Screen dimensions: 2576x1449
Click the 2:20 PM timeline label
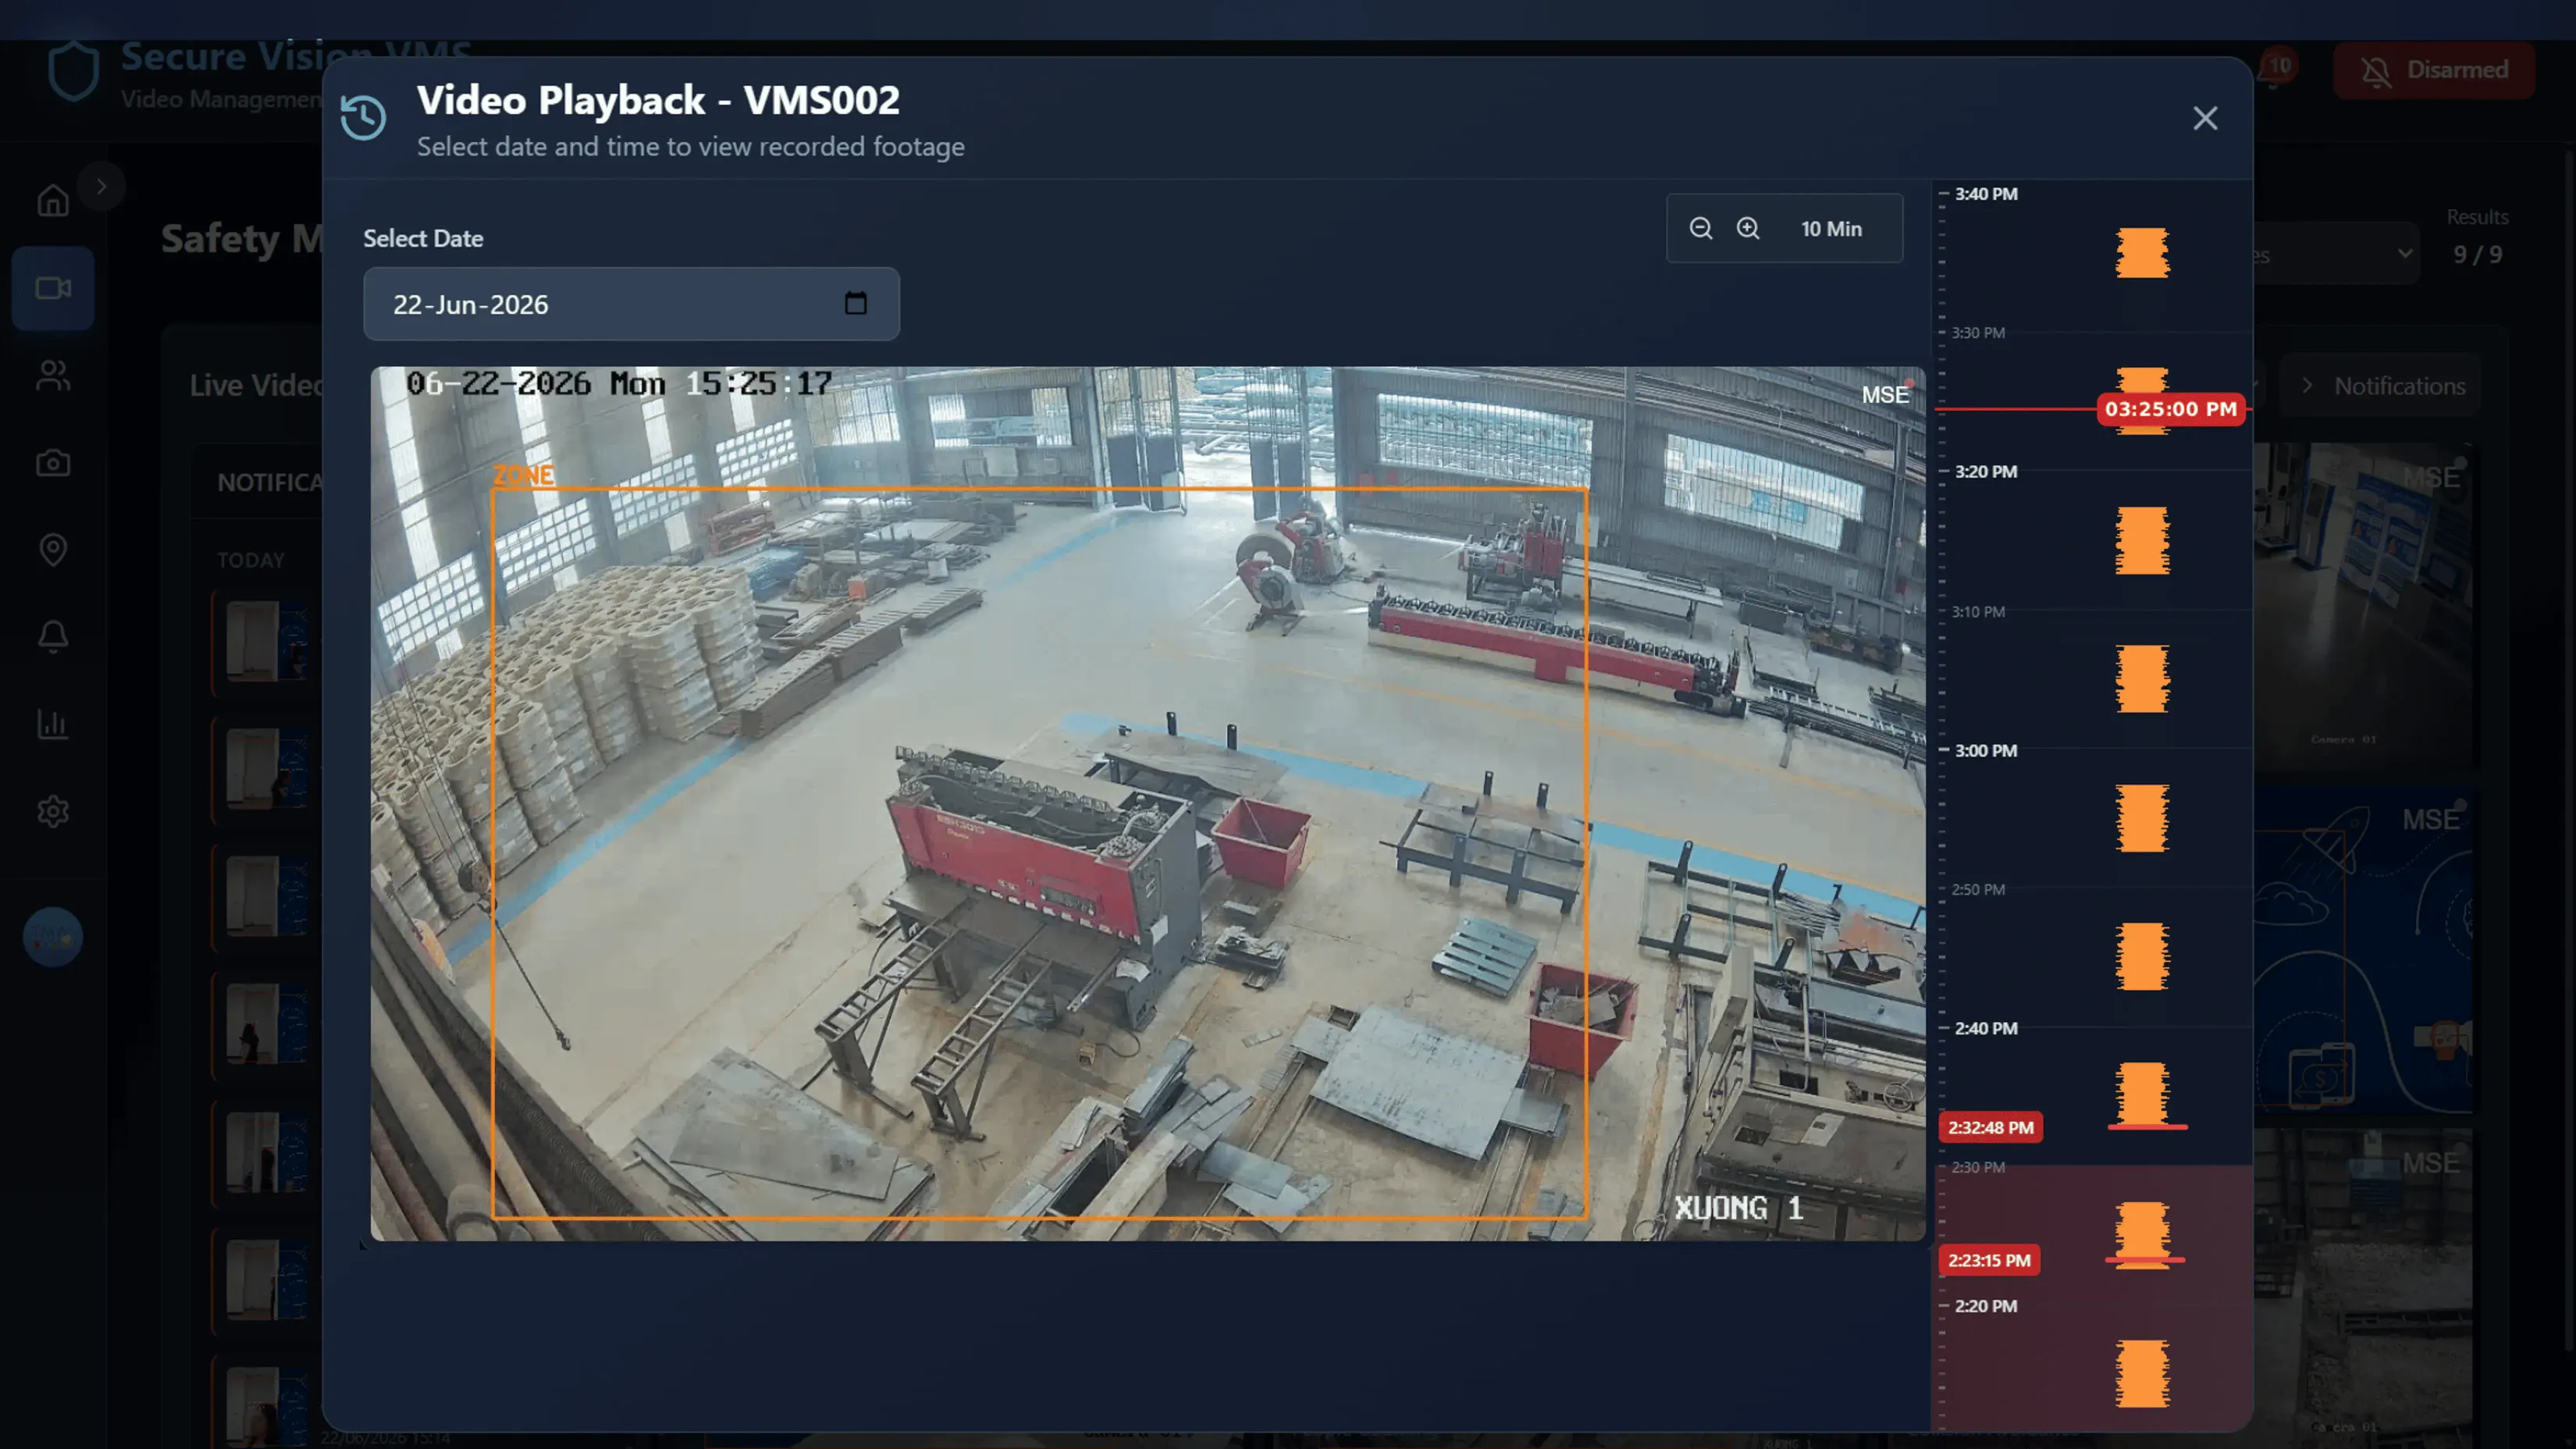pyautogui.click(x=1985, y=1306)
